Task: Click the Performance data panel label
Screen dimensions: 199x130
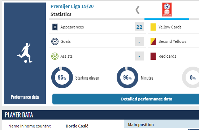Action: pos(25,97)
